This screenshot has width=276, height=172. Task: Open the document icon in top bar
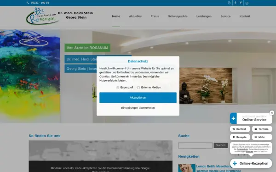[x=229, y=3]
